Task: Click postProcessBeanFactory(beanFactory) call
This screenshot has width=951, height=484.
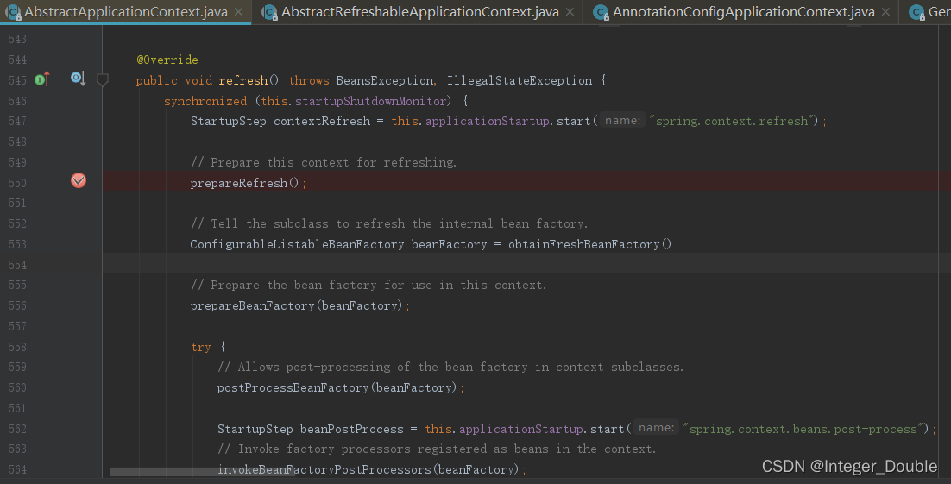Action: tap(337, 387)
